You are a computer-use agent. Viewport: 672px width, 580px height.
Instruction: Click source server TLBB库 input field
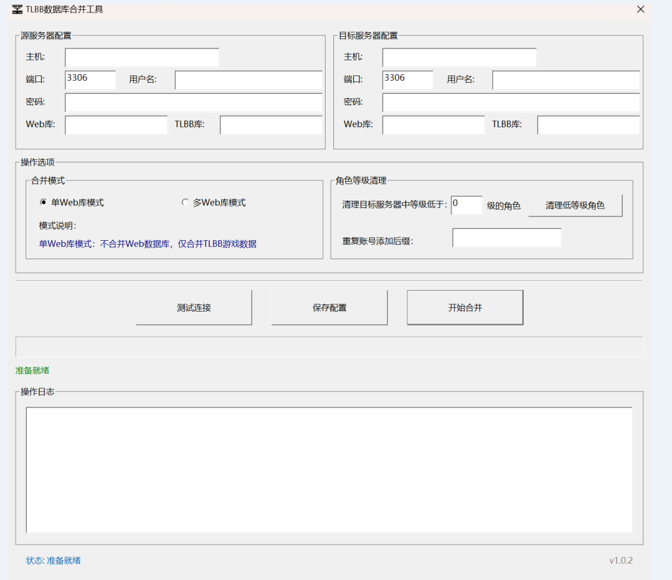pos(271,125)
